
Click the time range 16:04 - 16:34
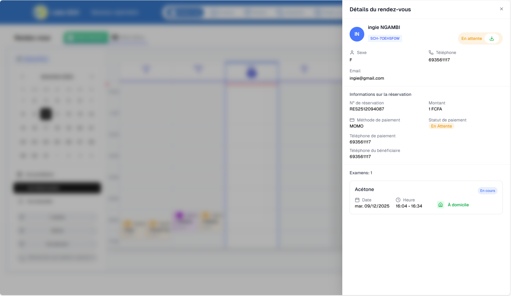coord(409,206)
